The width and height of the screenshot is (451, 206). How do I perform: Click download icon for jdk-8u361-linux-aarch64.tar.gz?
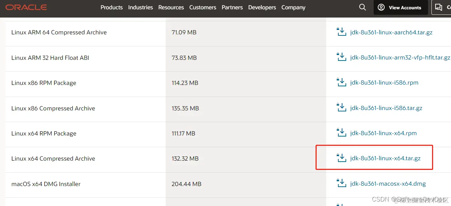point(341,32)
